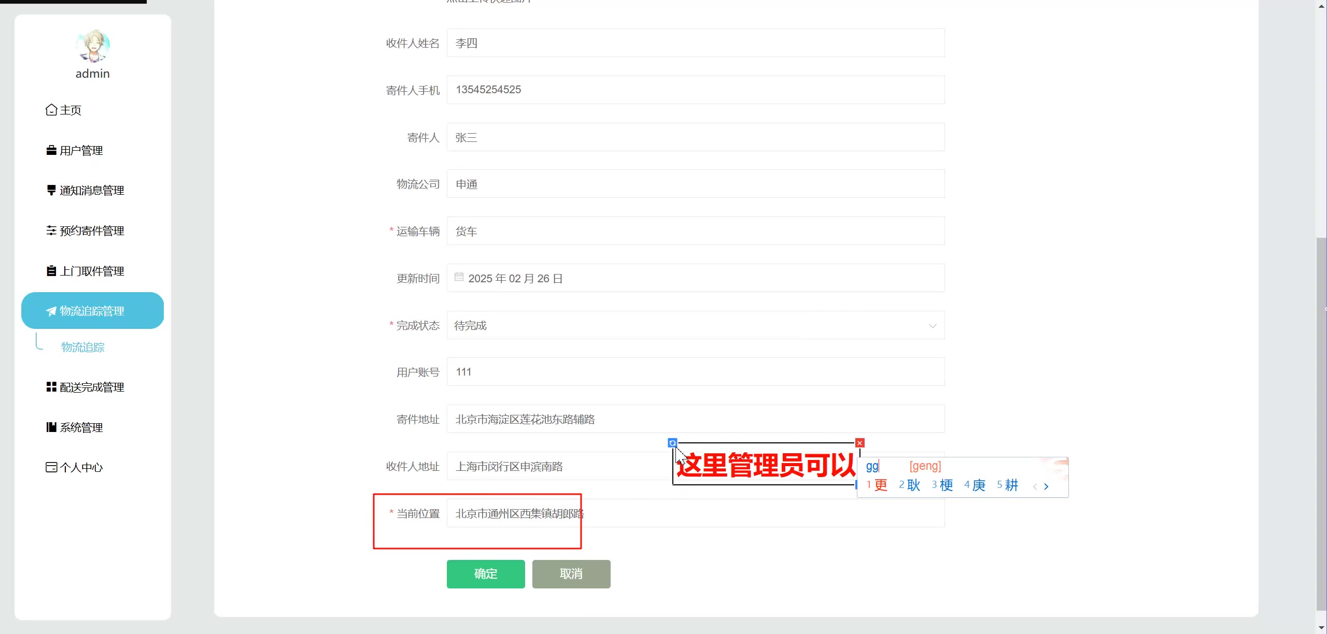
Task: Click the clipboard icon for 上门取件管理
Action: click(51, 271)
